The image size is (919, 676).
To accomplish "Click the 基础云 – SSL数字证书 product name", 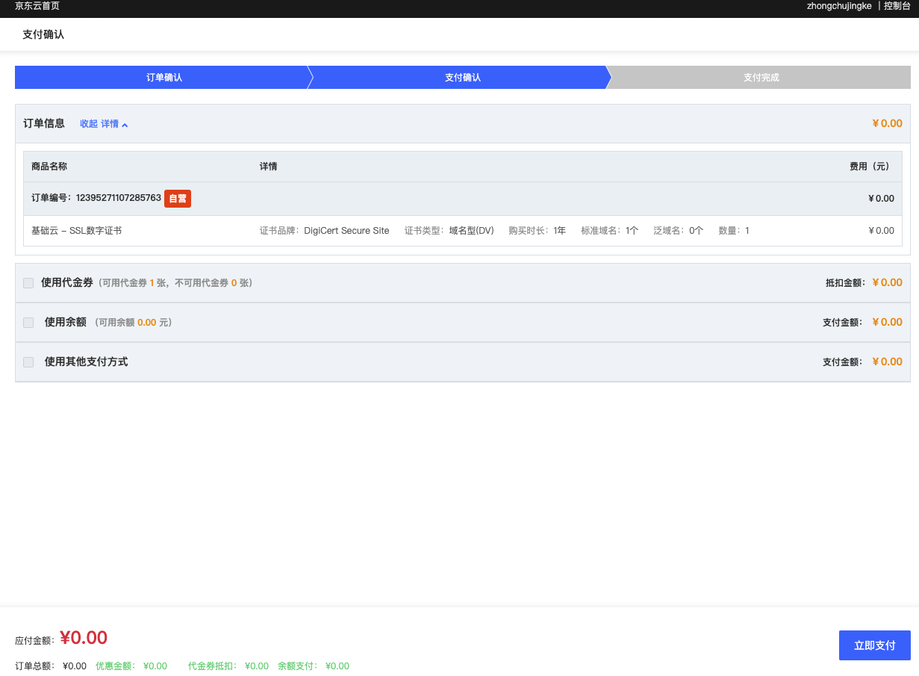I will [x=76, y=231].
